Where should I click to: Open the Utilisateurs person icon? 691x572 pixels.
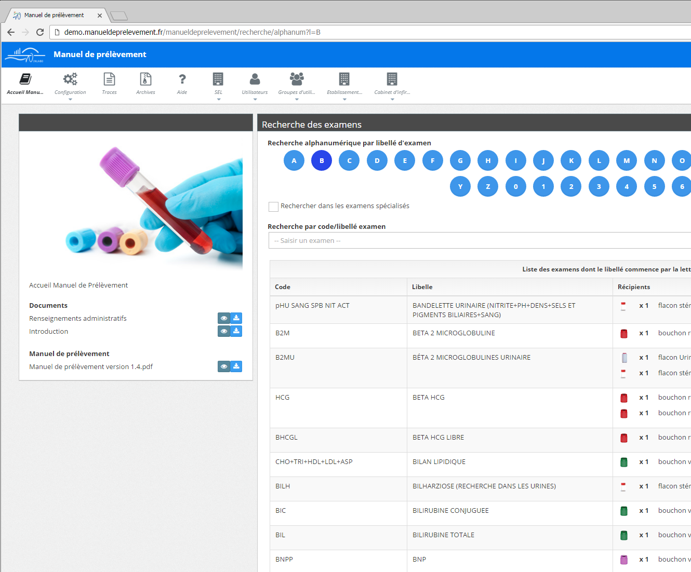point(255,79)
